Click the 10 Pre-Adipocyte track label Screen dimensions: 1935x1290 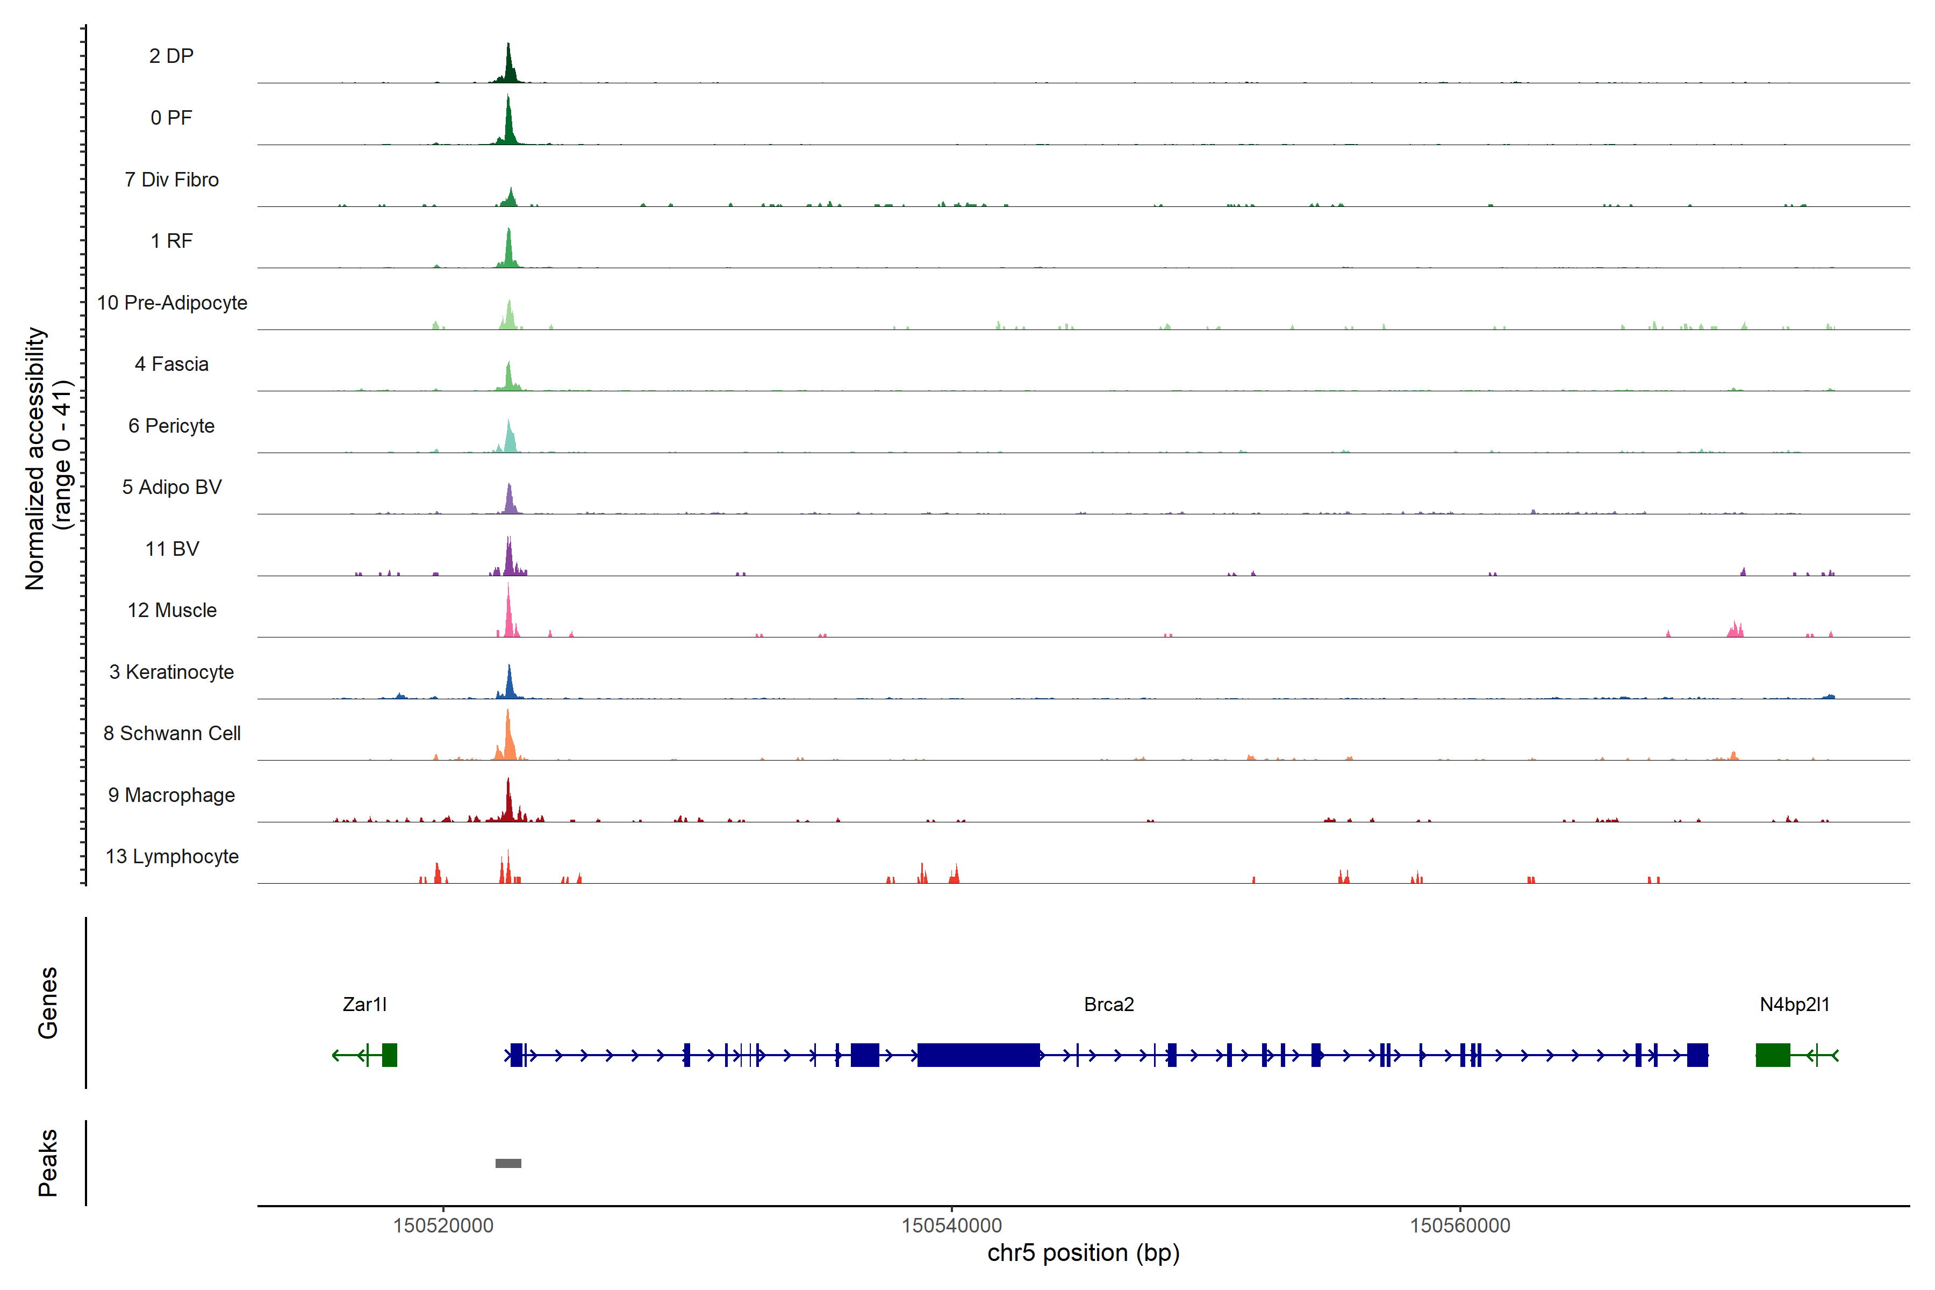[172, 303]
